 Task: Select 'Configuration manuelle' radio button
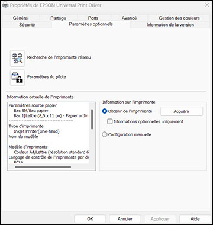pyautogui.click(x=105, y=134)
